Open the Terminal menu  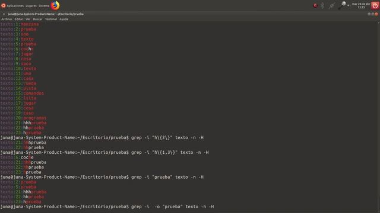tap(51, 19)
